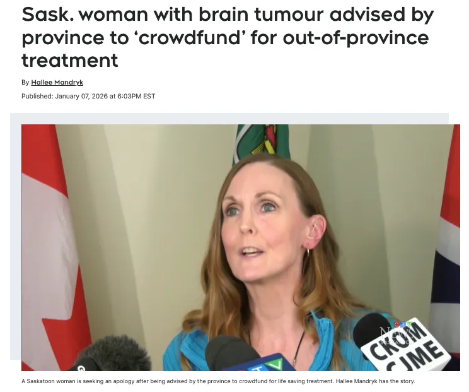The width and height of the screenshot is (469, 392).
Task: Click the woman's hoop earring in video
Action: click(x=307, y=252)
